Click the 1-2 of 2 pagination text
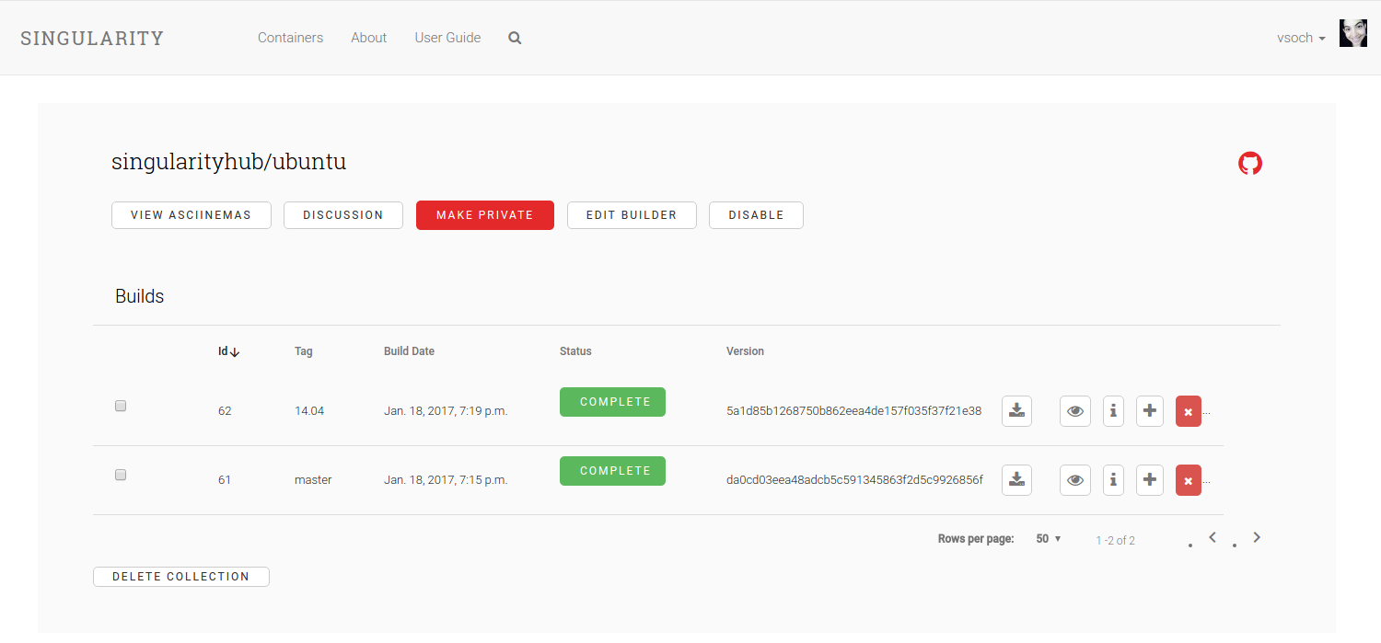 (1115, 541)
